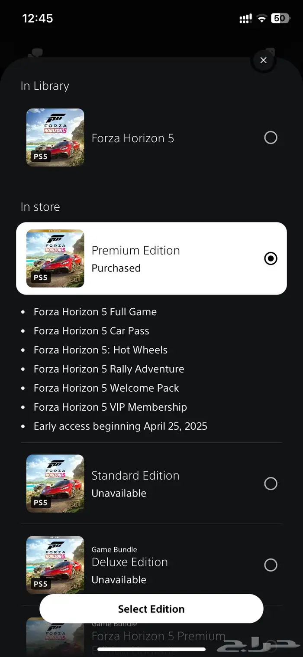
Task: Tap the battery level indicator
Action: 280,18
